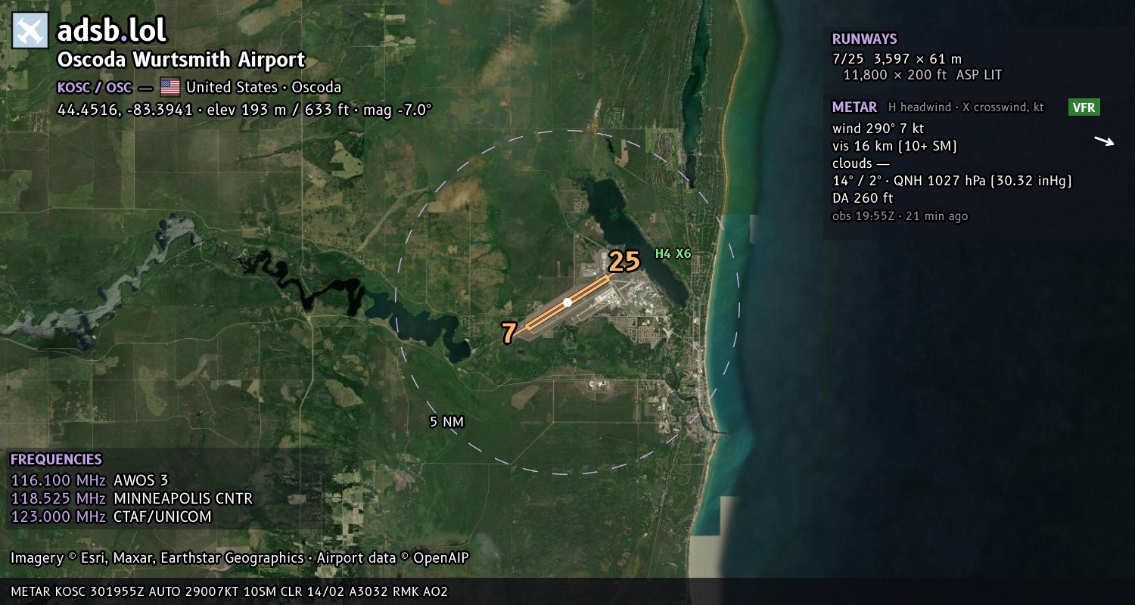
Task: Click the white wind direction arrow
Action: pyautogui.click(x=1105, y=141)
